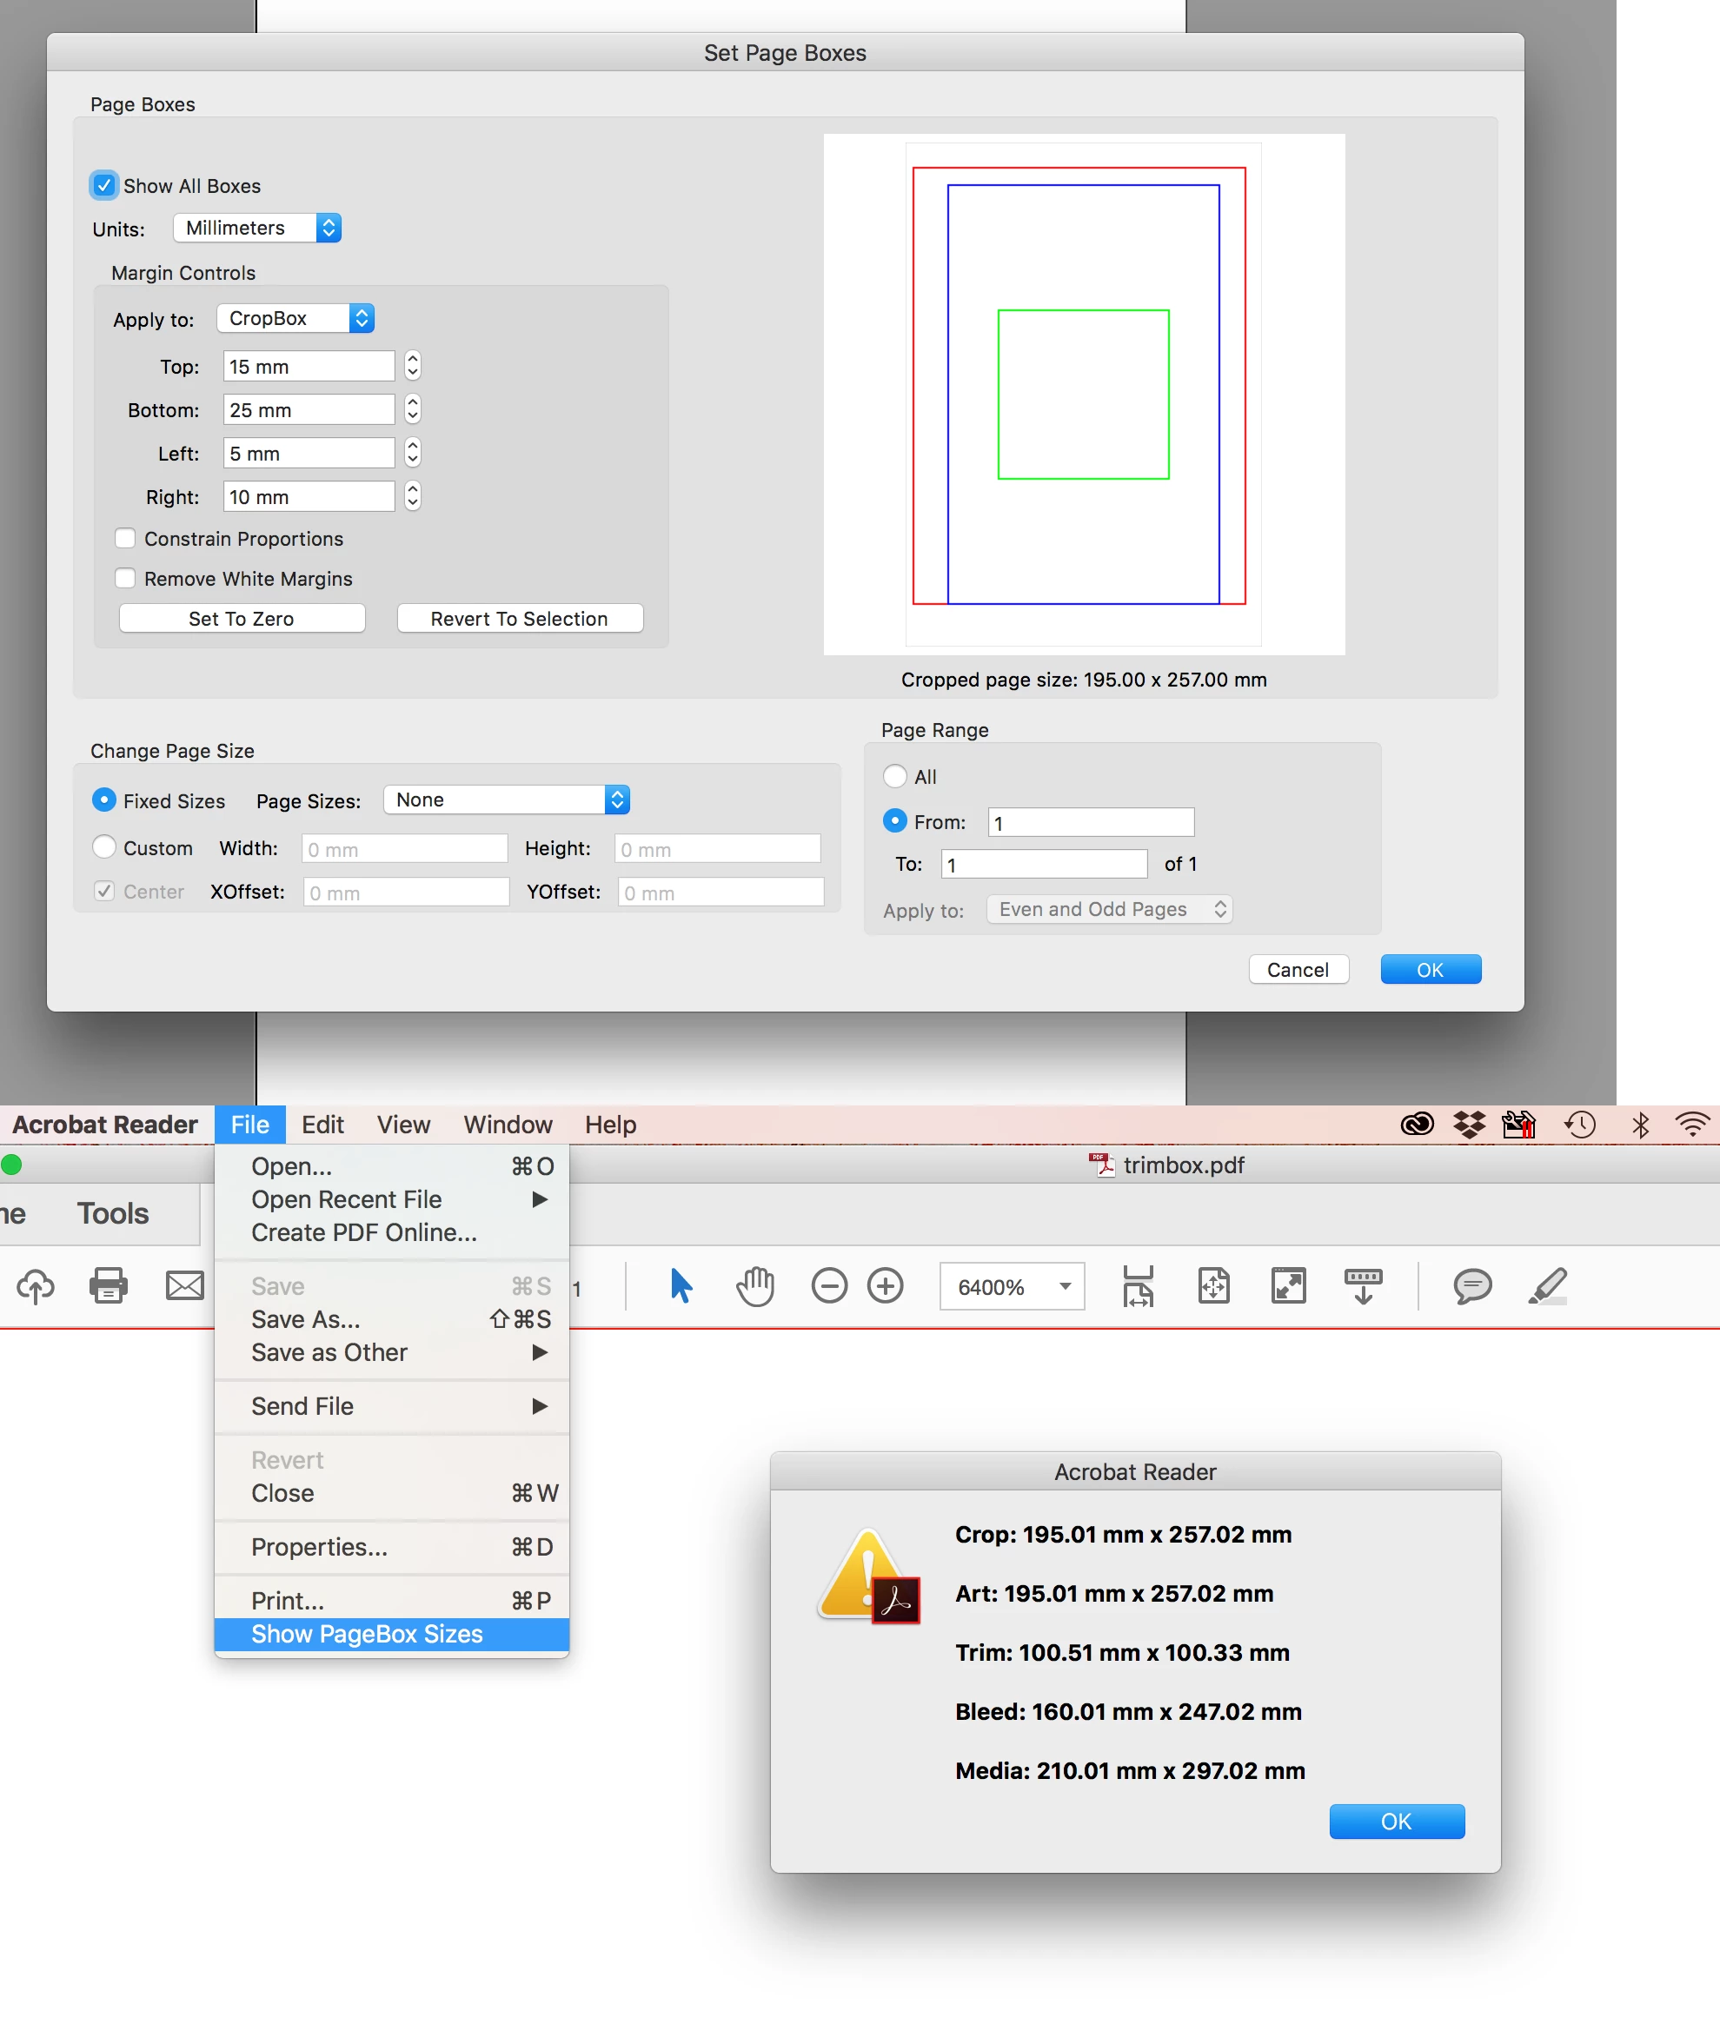Uncheck Show All Boxes checkbox
Image resolution: width=1720 pixels, height=2031 pixels.
(x=103, y=185)
